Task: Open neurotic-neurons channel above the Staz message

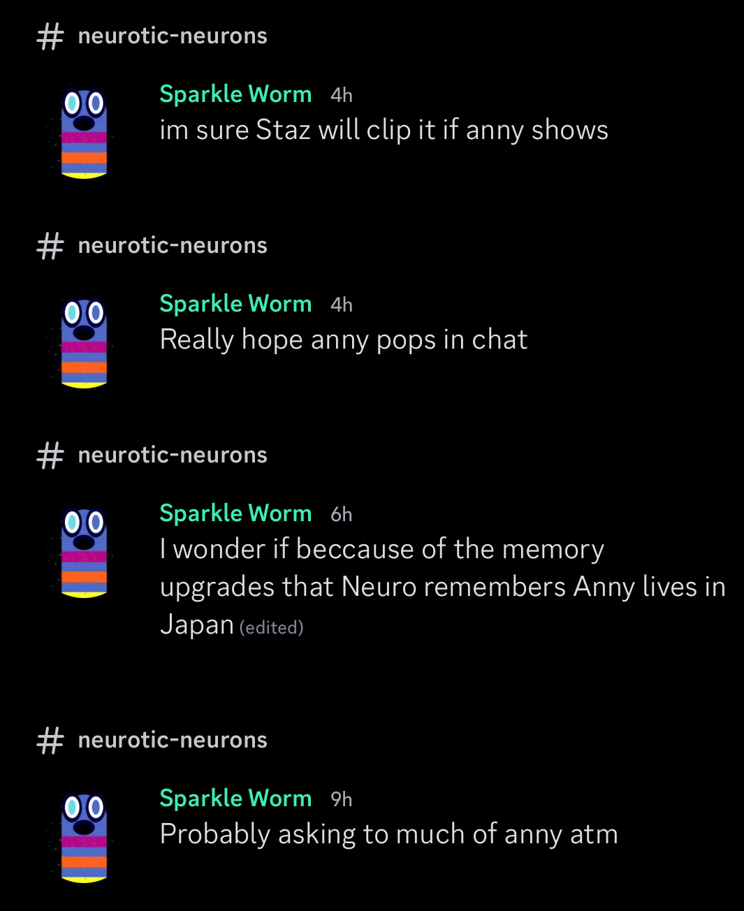Action: coord(173,36)
